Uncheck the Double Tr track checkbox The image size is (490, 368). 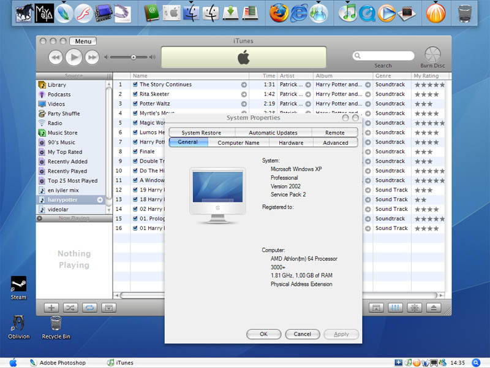[x=135, y=161]
